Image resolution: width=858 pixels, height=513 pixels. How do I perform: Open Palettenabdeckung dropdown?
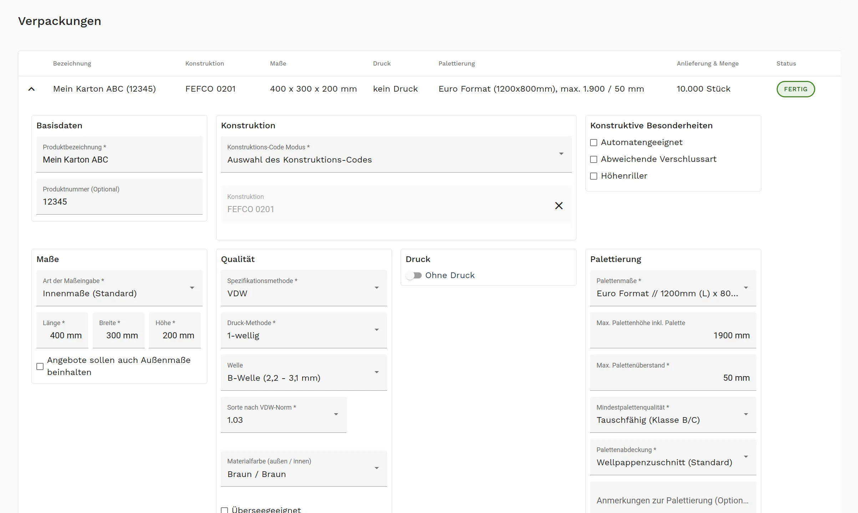(x=673, y=457)
